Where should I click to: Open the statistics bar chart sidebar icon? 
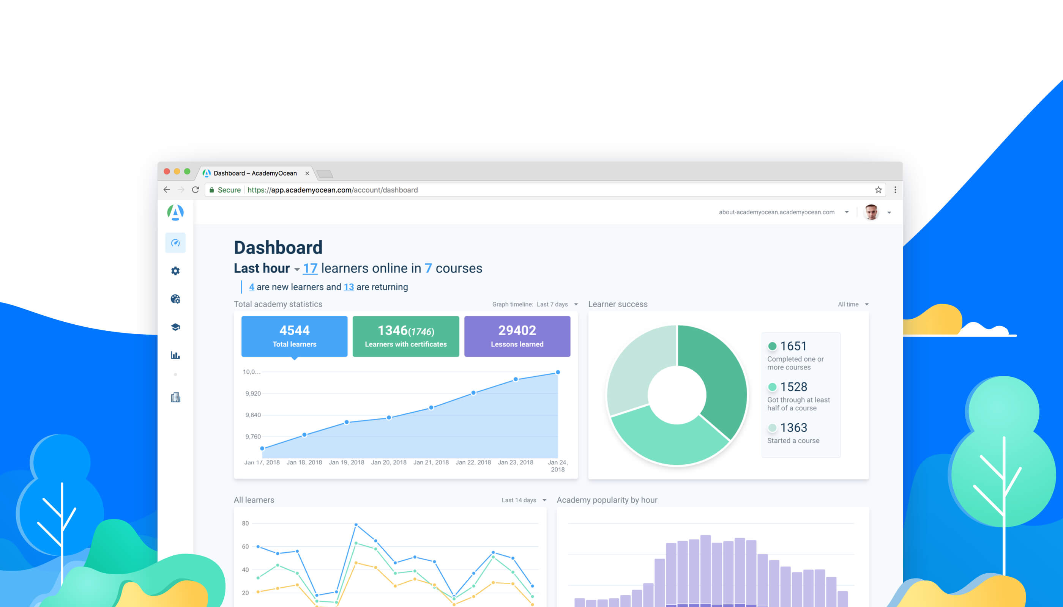tap(175, 355)
